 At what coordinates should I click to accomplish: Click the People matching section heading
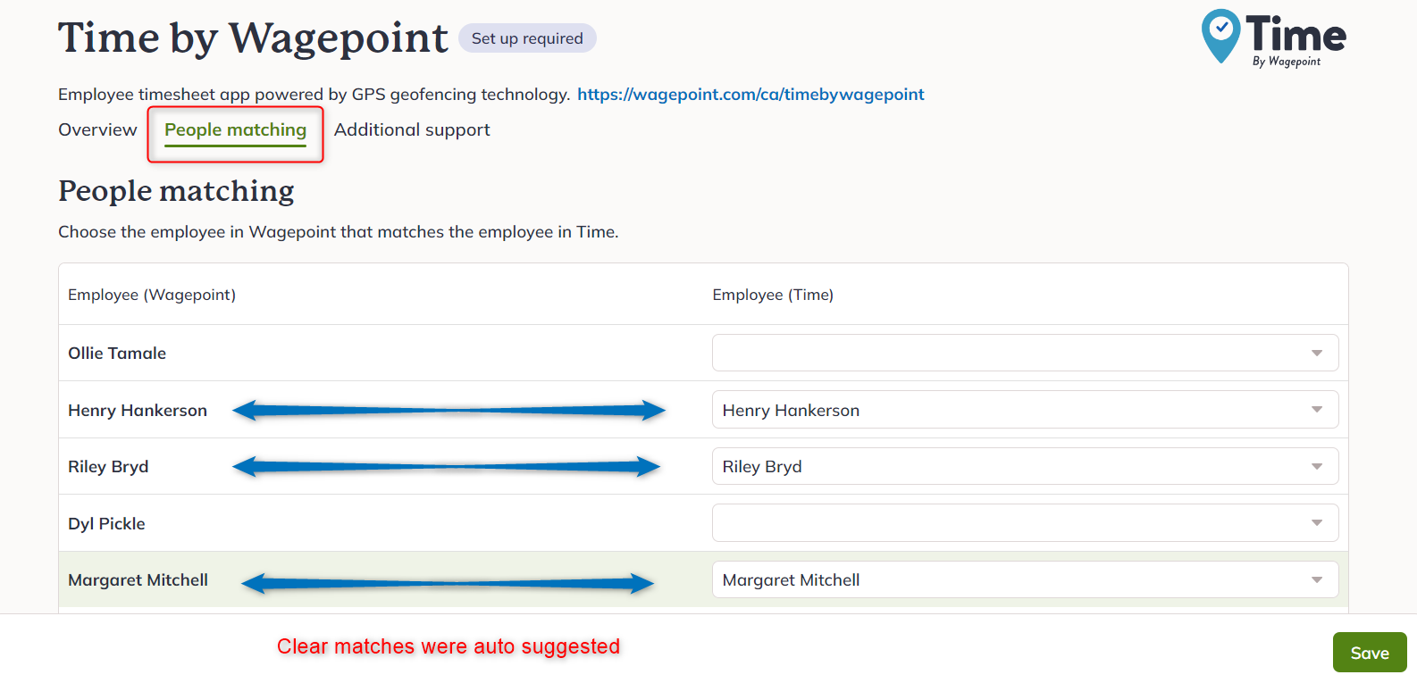(176, 191)
